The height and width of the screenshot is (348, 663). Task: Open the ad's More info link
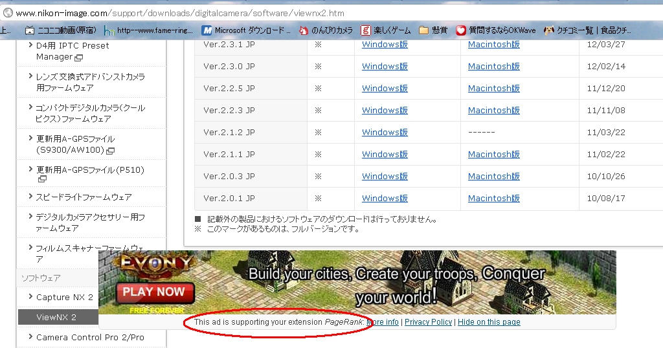[x=383, y=322]
